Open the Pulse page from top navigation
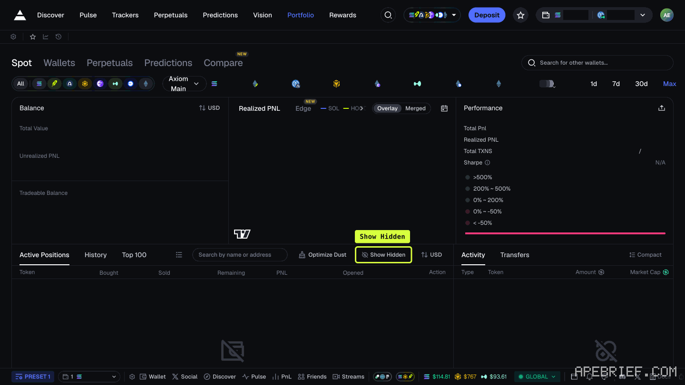Viewport: 685px width, 385px height. pyautogui.click(x=88, y=15)
